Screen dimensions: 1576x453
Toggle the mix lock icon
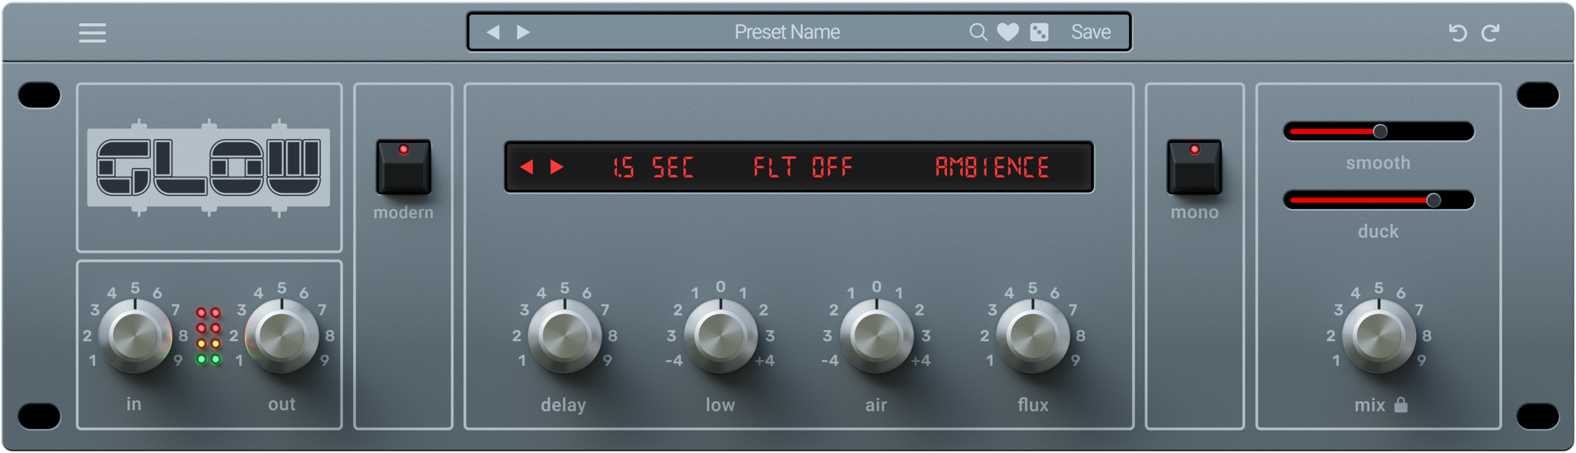pyautogui.click(x=1401, y=405)
